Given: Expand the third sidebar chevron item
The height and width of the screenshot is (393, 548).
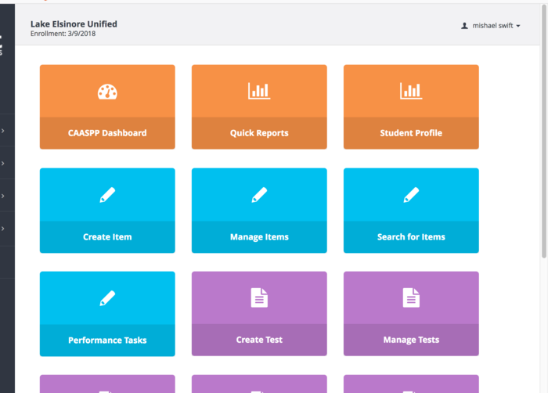Looking at the screenshot, I should click(4, 196).
